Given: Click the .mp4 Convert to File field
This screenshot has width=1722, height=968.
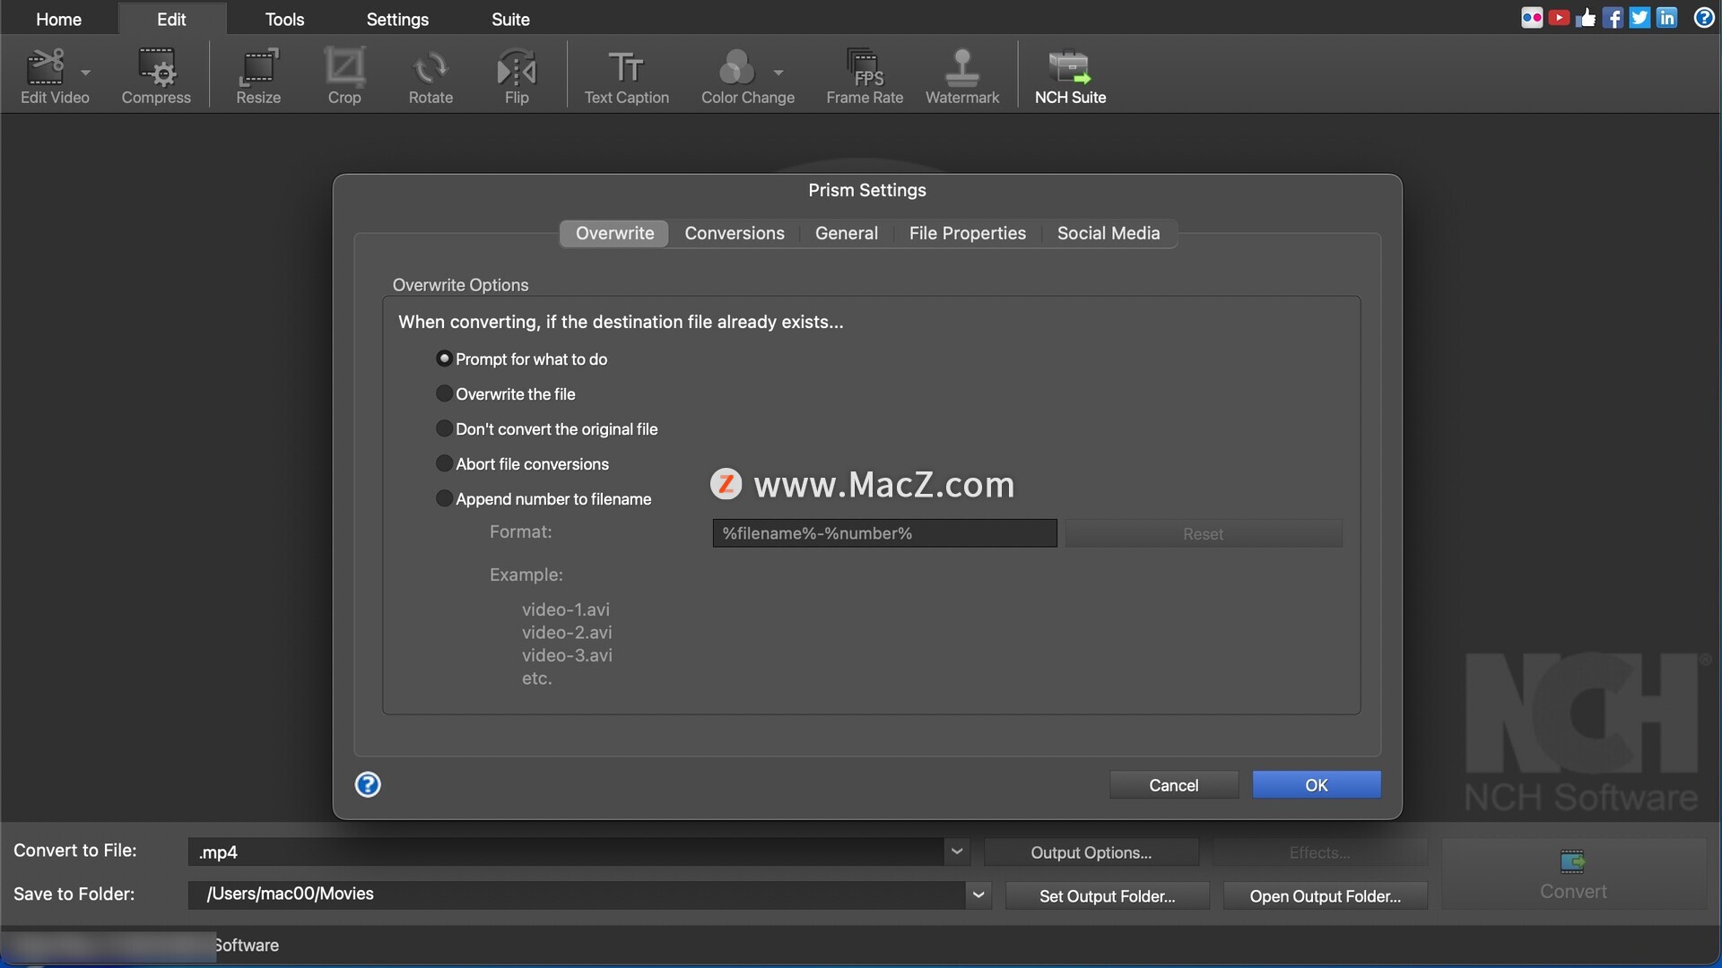Looking at the screenshot, I should click(566, 851).
